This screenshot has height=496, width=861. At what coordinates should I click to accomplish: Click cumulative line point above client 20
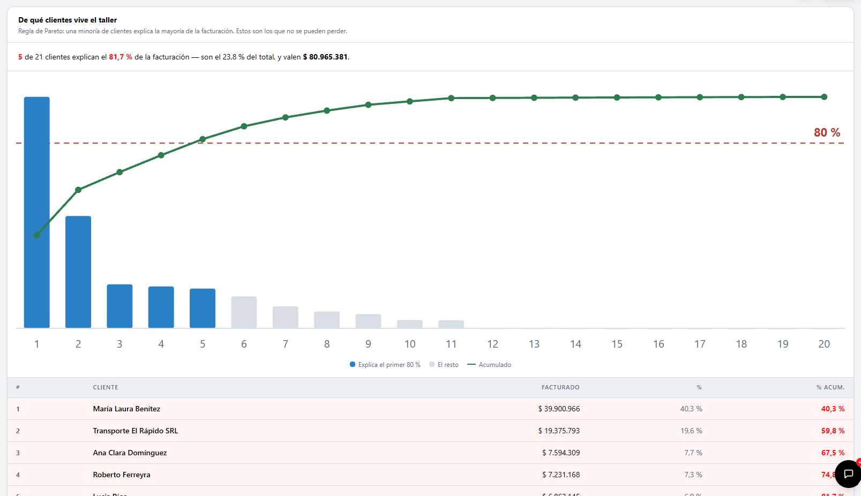tap(824, 97)
